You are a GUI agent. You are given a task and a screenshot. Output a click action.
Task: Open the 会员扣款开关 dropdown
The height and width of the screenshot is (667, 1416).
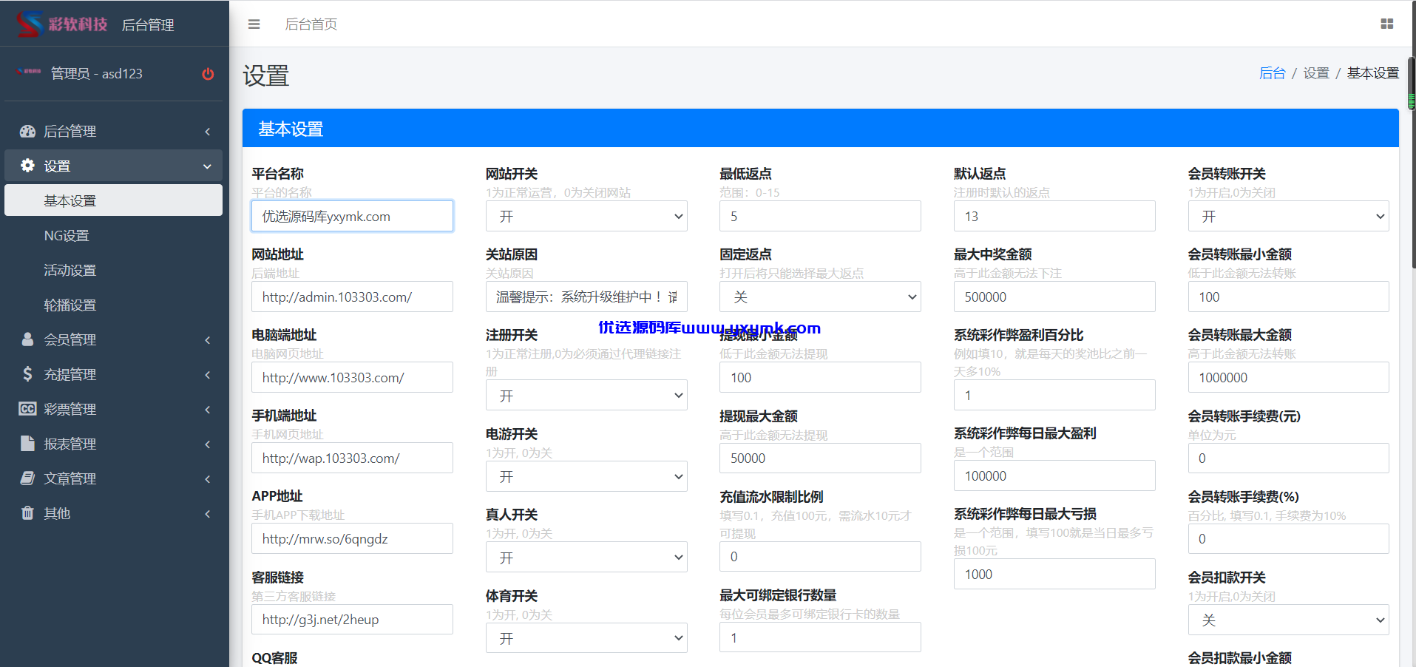click(1288, 620)
